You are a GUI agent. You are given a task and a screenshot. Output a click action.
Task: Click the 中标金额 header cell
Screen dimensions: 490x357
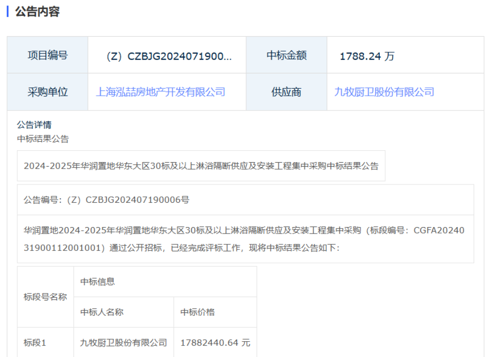coord(286,55)
